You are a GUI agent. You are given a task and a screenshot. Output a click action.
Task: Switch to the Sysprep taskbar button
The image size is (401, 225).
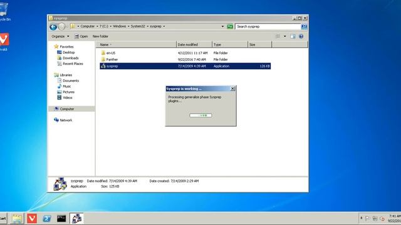click(x=76, y=219)
